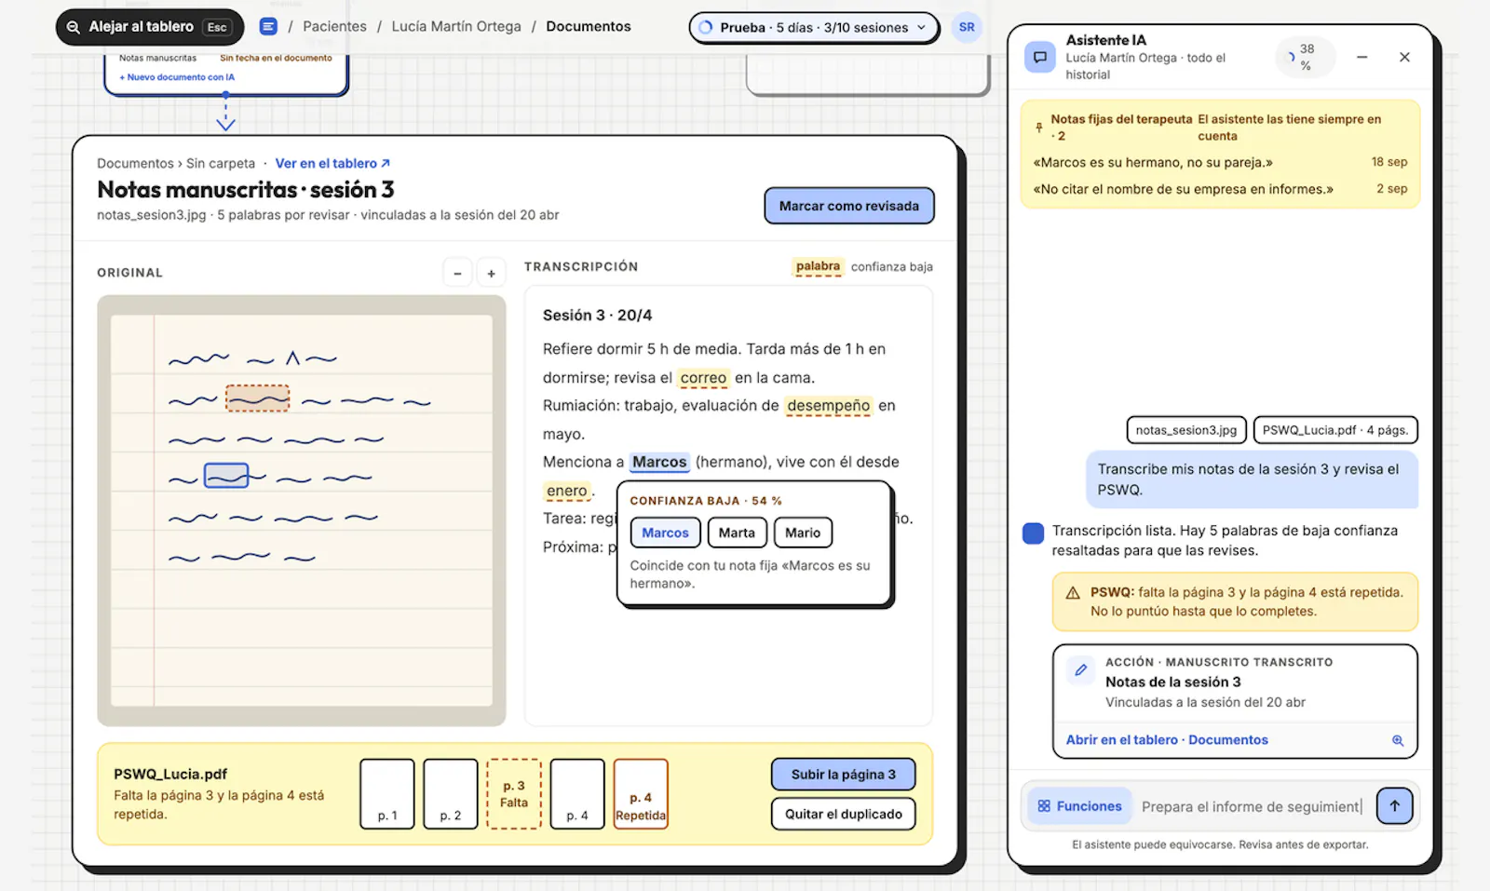Screen dimensions: 1490x891
Task: Click the assistant message input field
Action: tap(1253, 806)
